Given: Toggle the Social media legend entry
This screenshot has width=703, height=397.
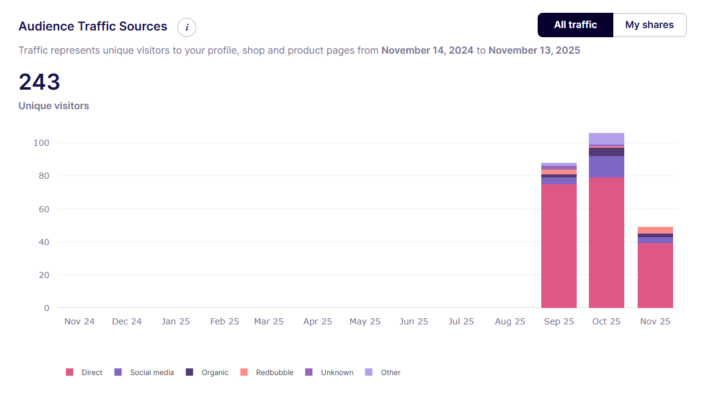Looking at the screenshot, I should pyautogui.click(x=144, y=372).
